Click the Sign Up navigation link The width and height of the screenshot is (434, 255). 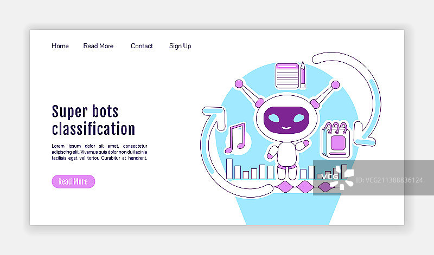click(180, 46)
